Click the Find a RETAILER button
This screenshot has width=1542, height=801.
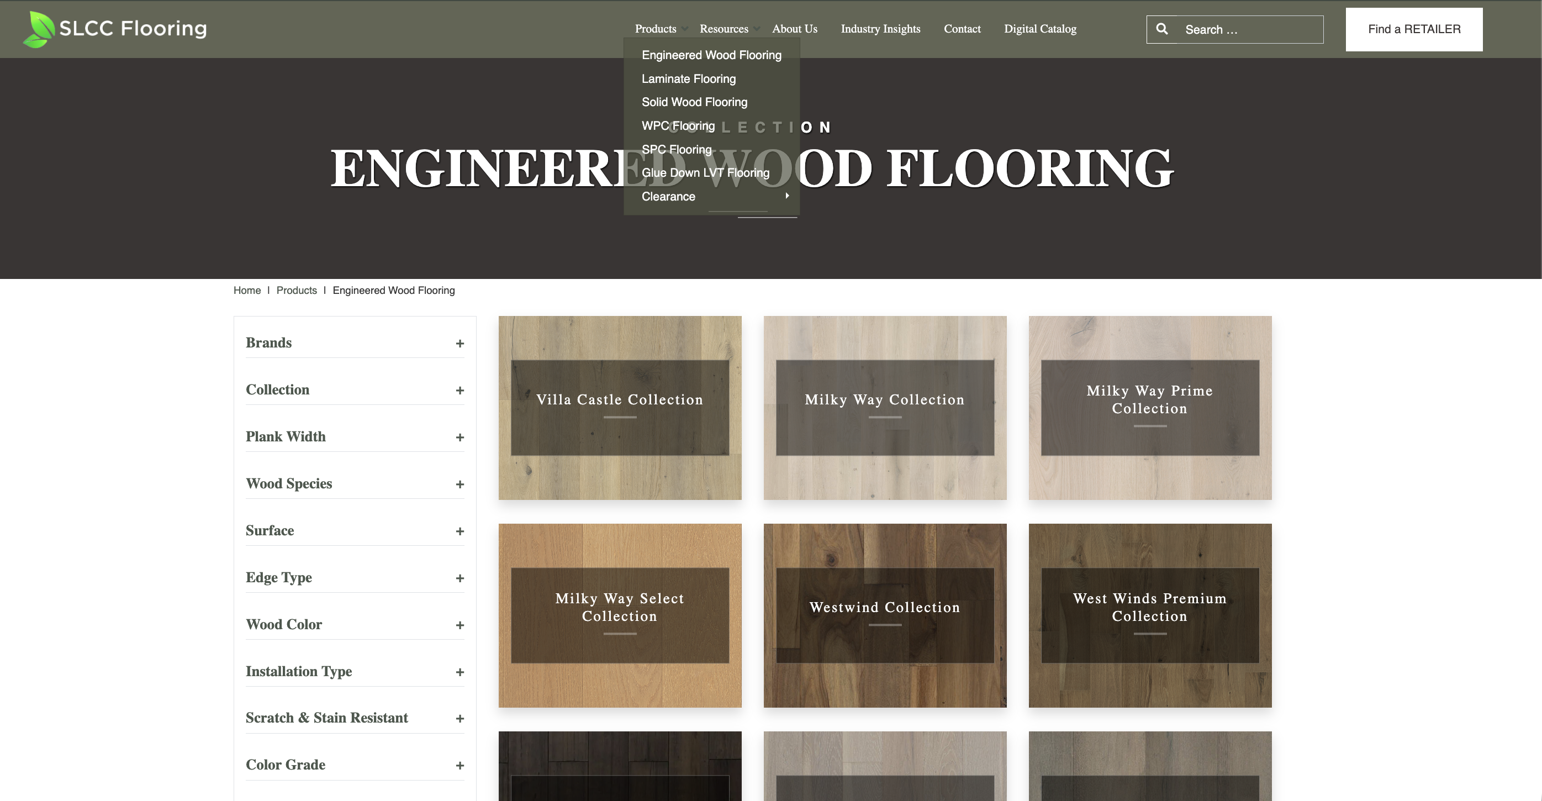click(1414, 29)
